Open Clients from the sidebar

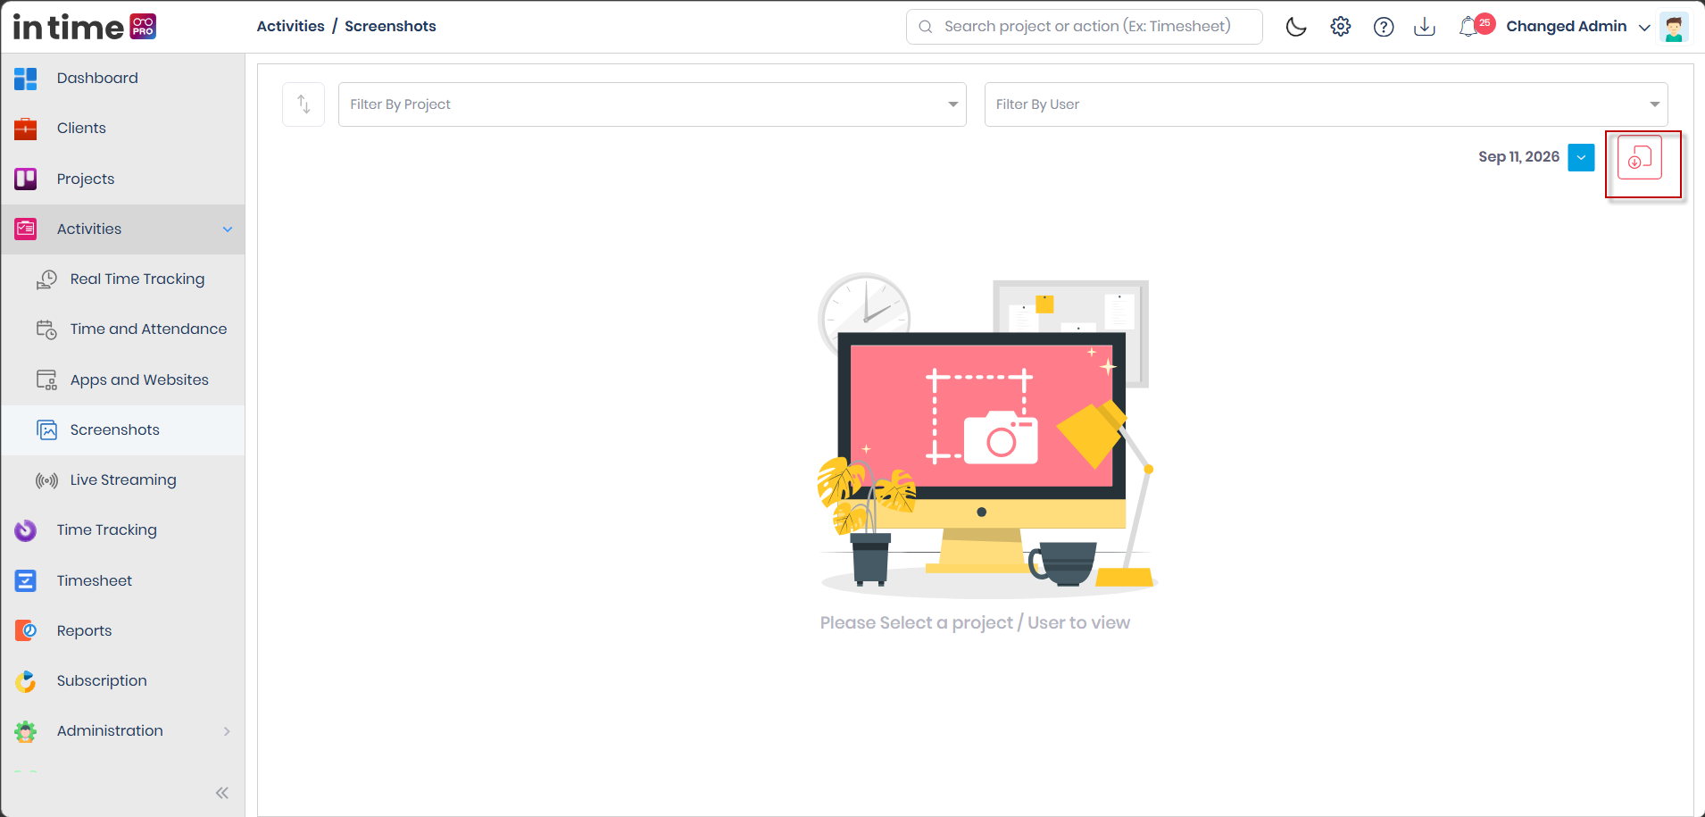(123, 128)
